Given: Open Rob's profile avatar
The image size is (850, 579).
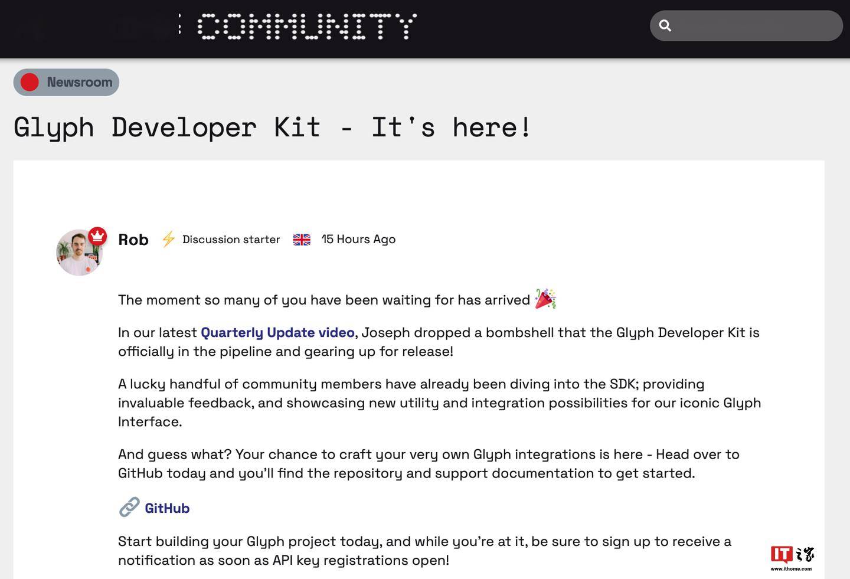Looking at the screenshot, I should tap(80, 253).
